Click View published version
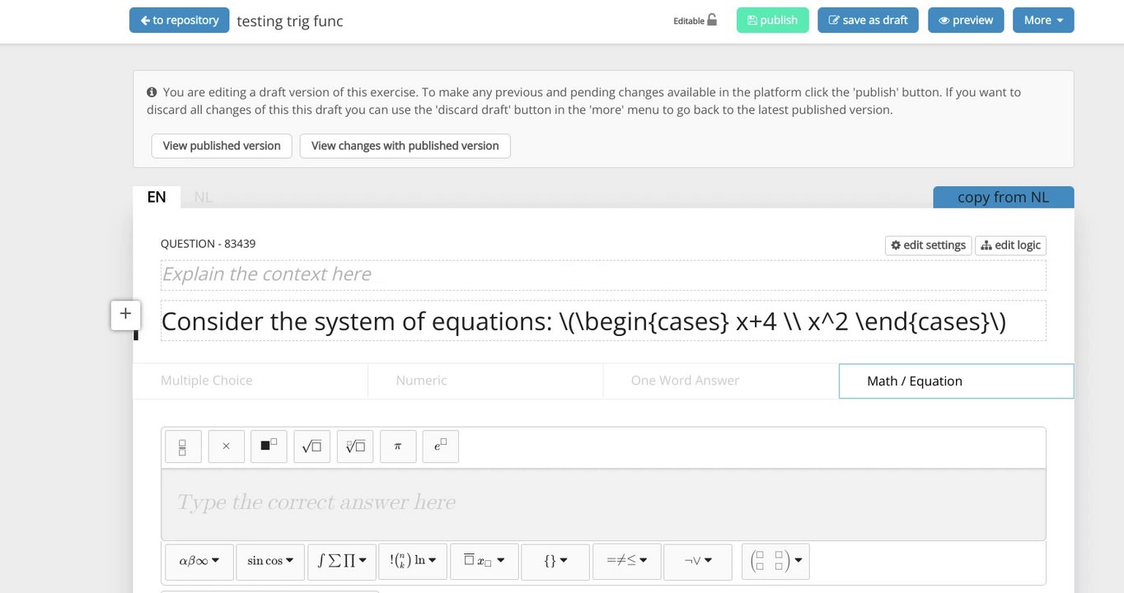The width and height of the screenshot is (1124, 593). pos(222,146)
